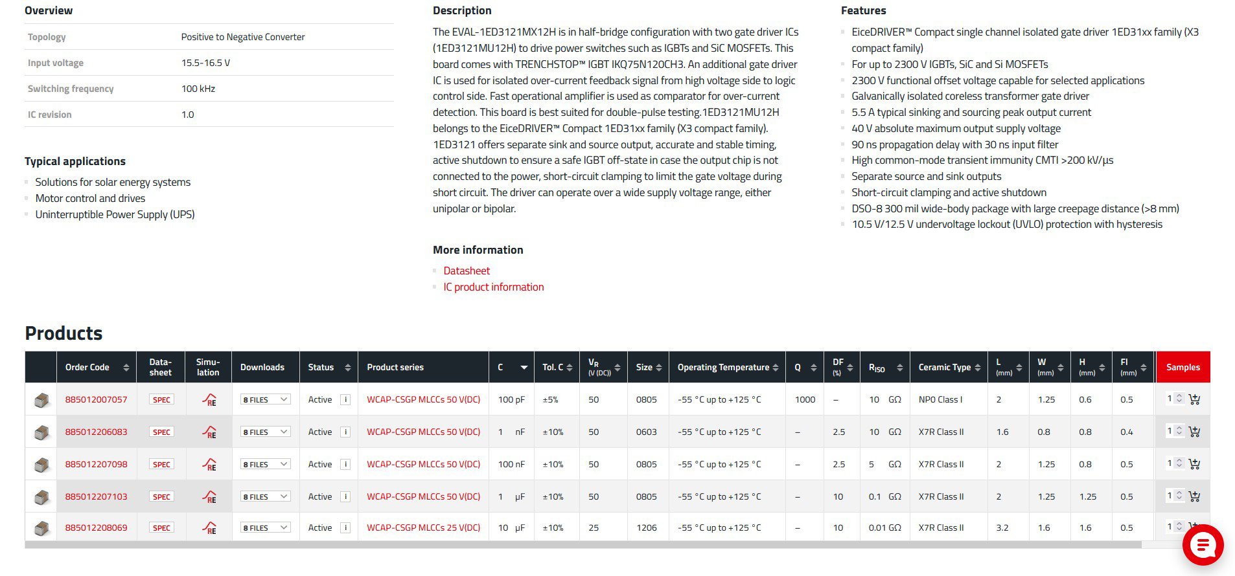Expand 8 FILES dropdown for 885012208069

265,527
